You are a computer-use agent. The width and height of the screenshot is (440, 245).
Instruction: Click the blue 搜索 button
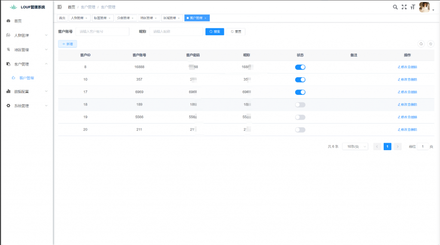[214, 32]
